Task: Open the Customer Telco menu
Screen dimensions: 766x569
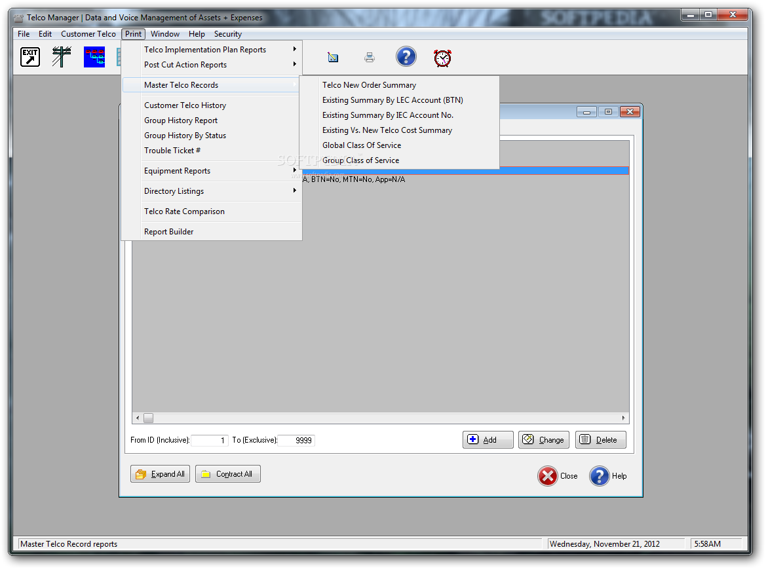Action: pyautogui.click(x=88, y=33)
